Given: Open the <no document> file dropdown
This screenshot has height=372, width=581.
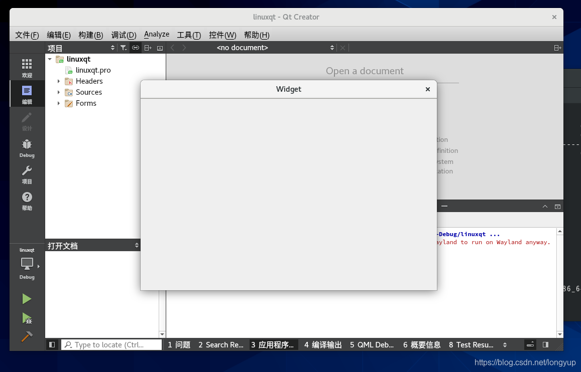Looking at the screenshot, I should (275, 48).
